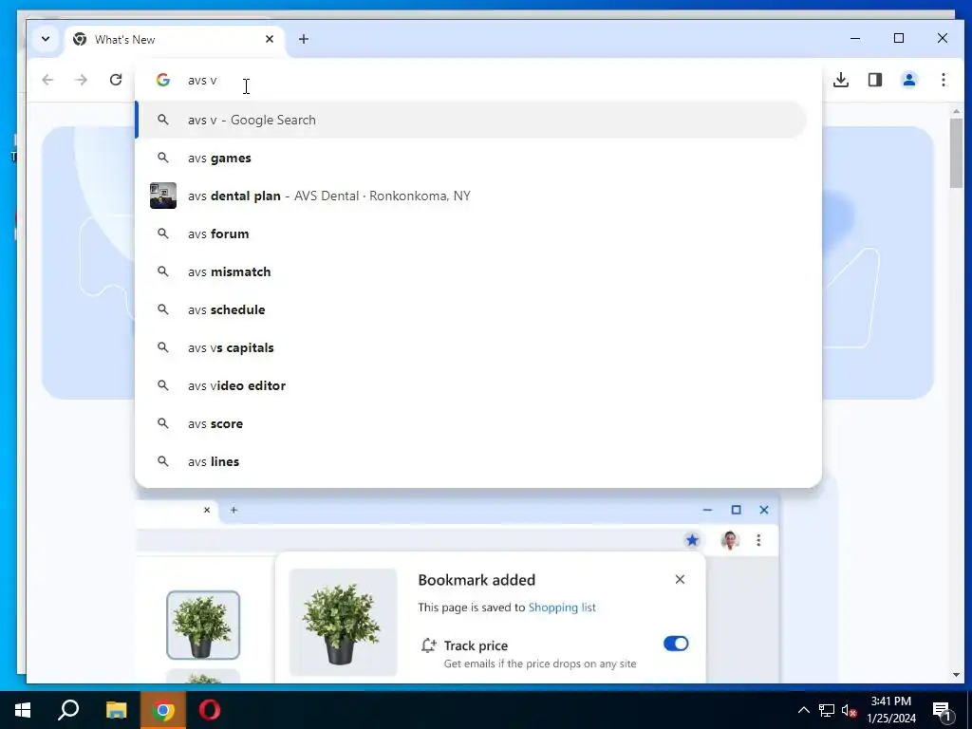Open the Windows Start menu
Image resolution: width=972 pixels, height=729 pixels.
tap(23, 710)
